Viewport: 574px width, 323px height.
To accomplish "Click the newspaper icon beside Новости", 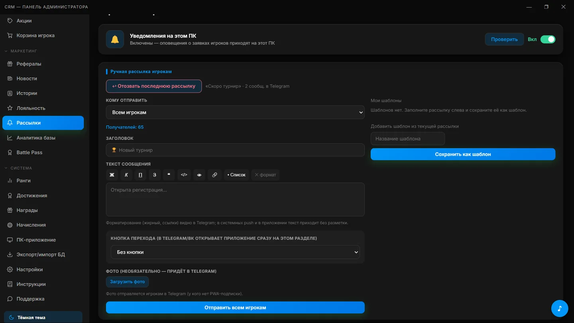I will (x=10, y=79).
